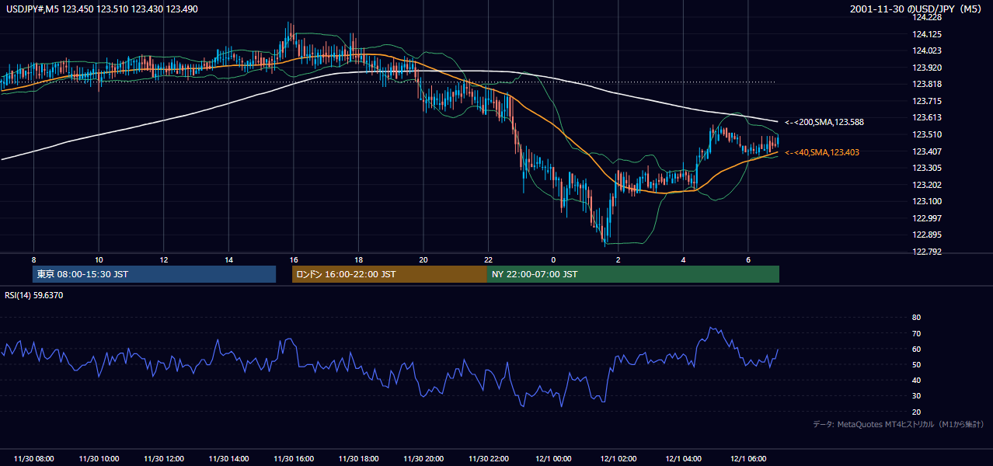Image resolution: width=993 pixels, height=466 pixels.
Task: Click price level 123.715 on the axis
Action: tap(928, 101)
